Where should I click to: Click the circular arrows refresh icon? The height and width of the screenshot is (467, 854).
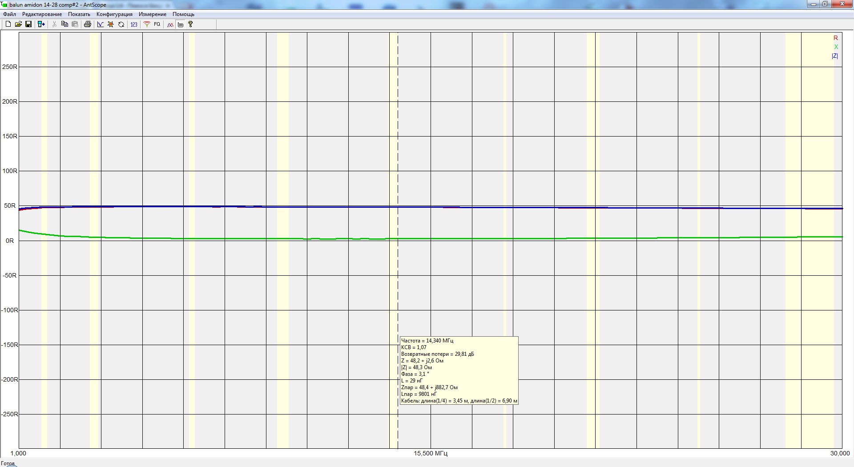click(x=121, y=24)
